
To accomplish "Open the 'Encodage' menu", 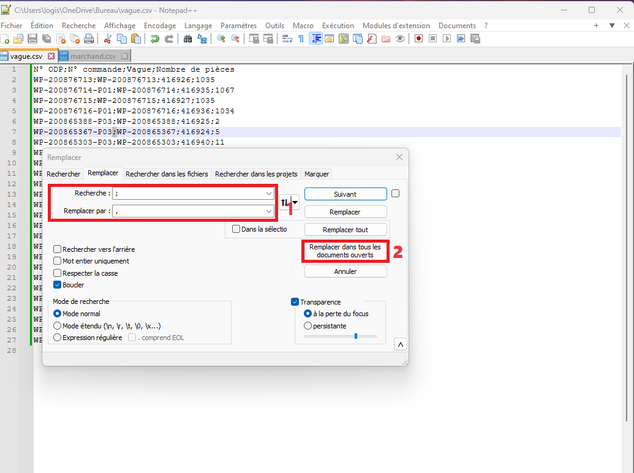I will tap(160, 26).
